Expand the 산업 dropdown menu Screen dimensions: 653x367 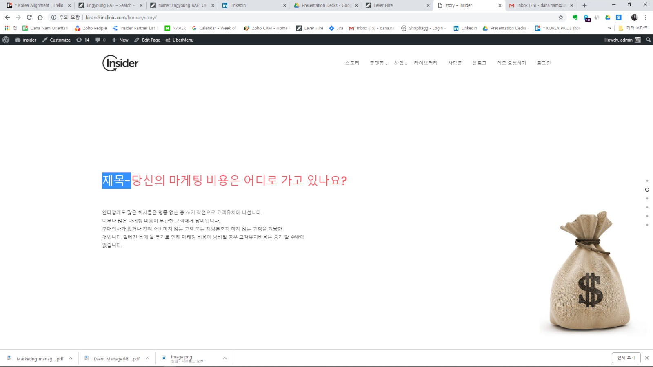(400, 63)
